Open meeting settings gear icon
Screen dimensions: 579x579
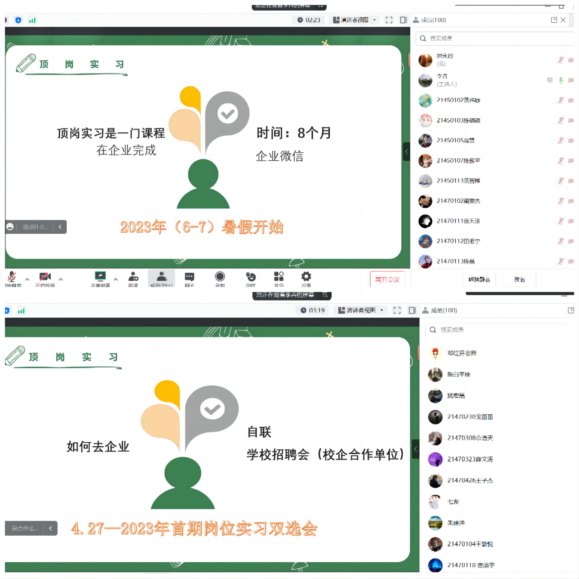point(306,277)
